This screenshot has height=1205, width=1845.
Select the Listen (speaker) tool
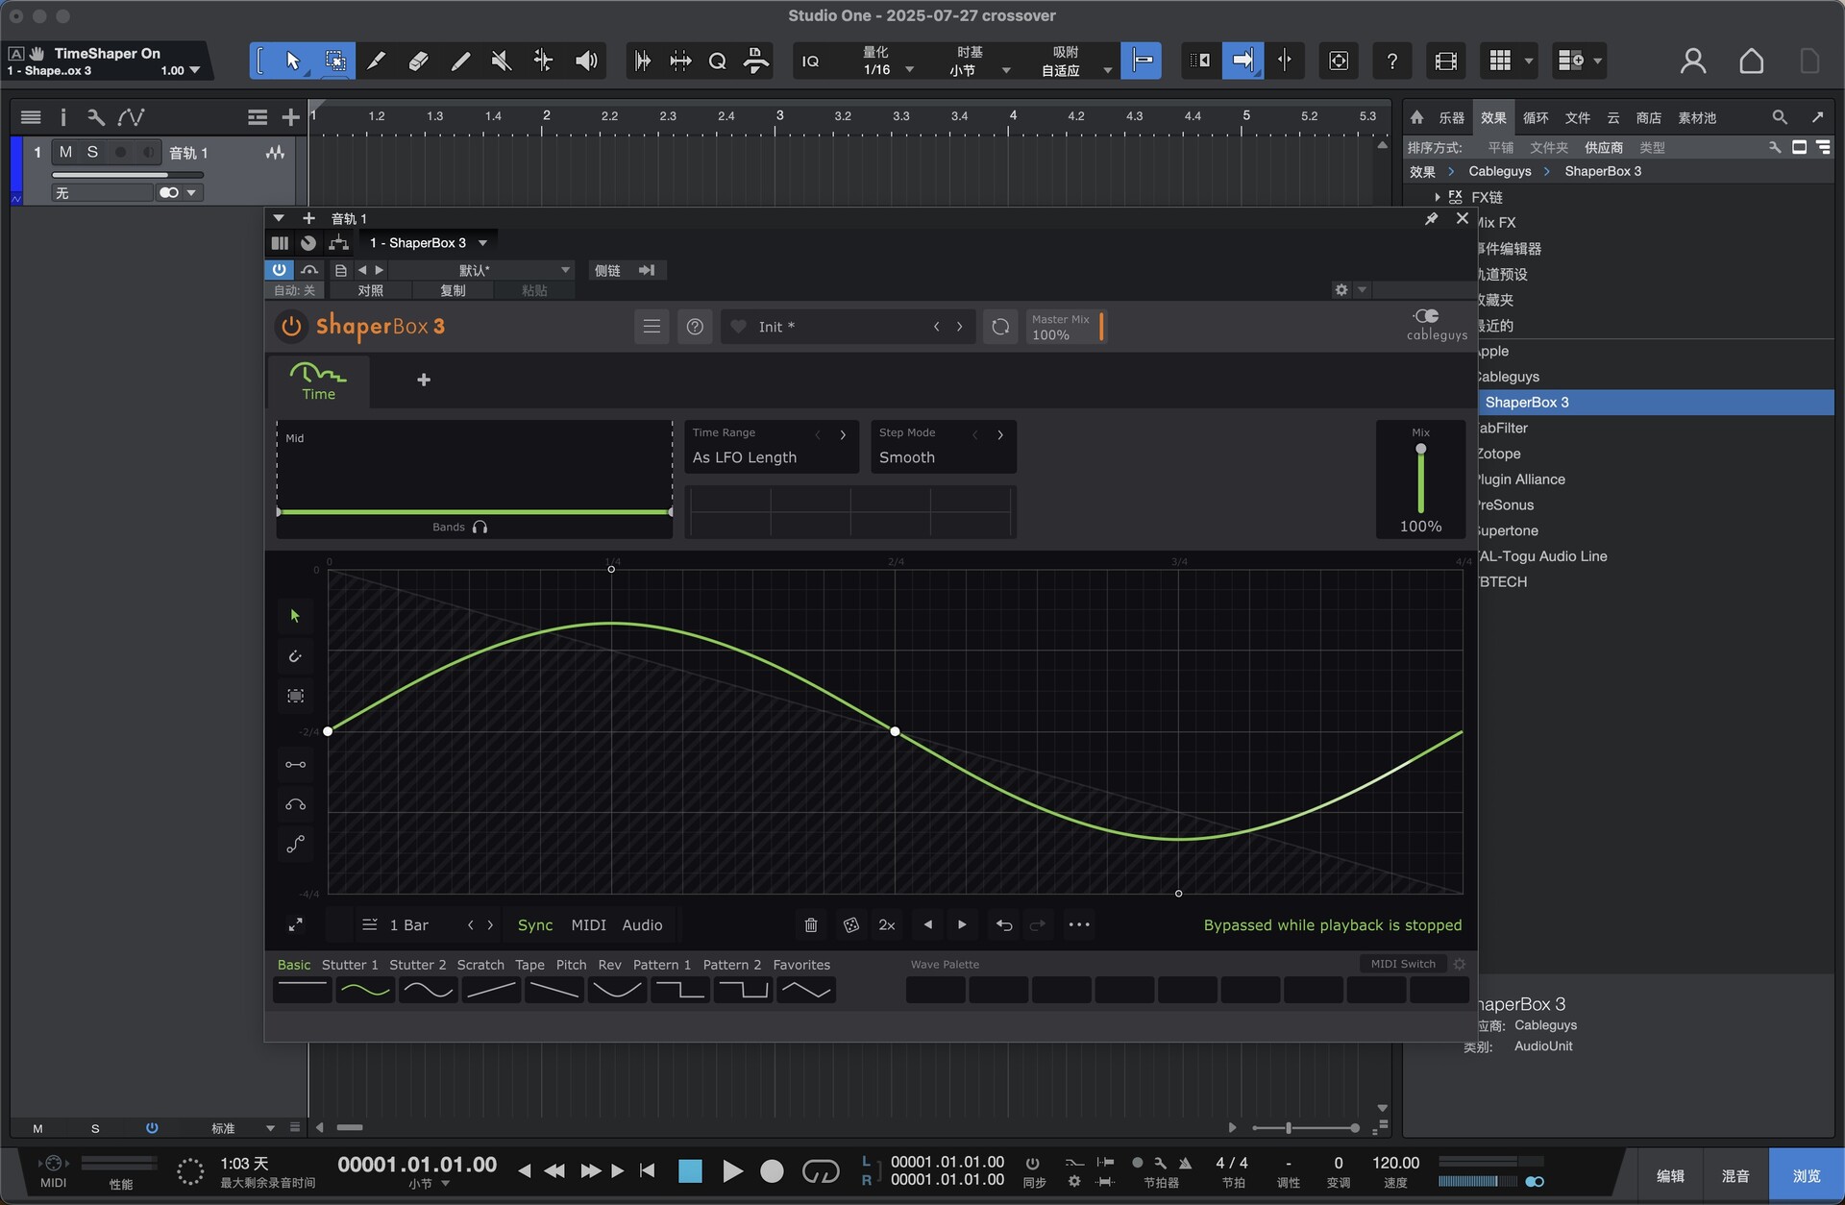coord(586,61)
